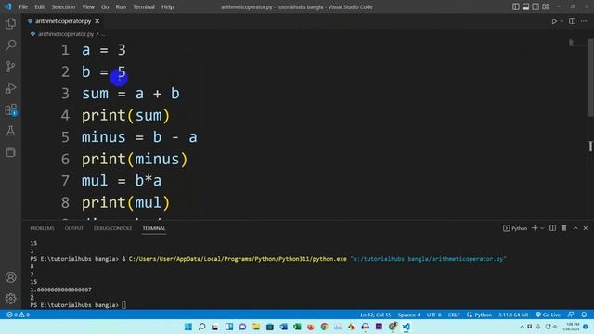
Task: Change end of line sequence CRLF
Action: [x=454, y=315]
